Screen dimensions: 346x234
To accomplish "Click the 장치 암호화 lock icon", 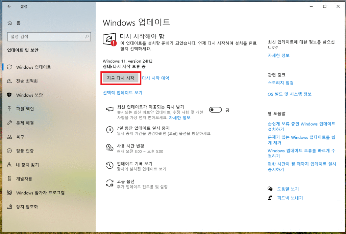I will click(x=9, y=207).
